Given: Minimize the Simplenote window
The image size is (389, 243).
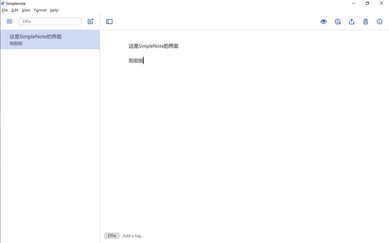Looking at the screenshot, I should pyautogui.click(x=354, y=3).
